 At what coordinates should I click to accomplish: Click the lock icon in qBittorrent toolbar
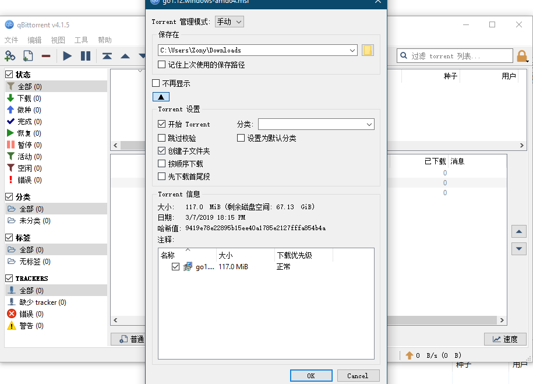tap(522, 56)
